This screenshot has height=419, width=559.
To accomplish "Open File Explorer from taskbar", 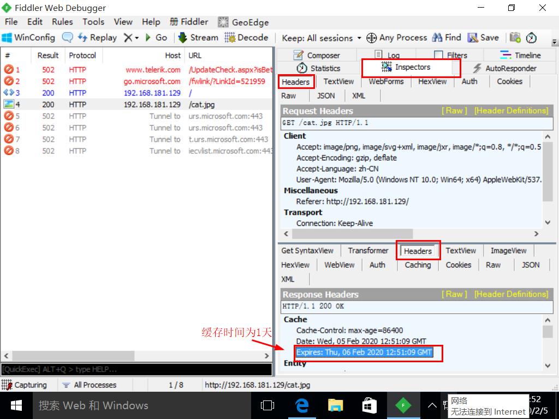I will point(335,405).
